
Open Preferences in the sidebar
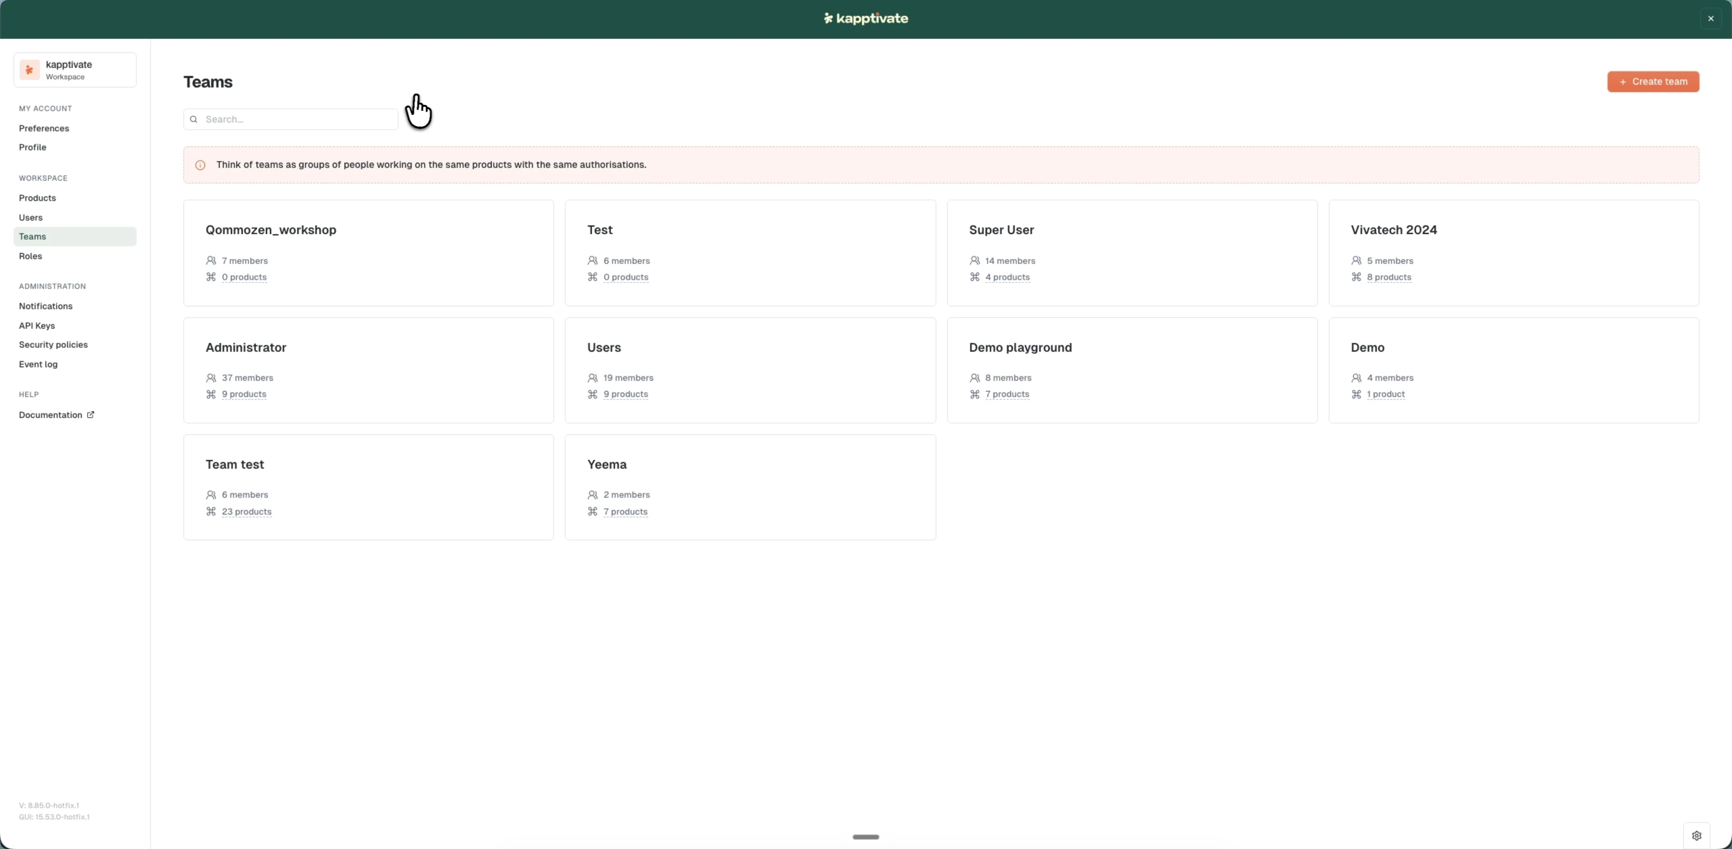point(44,128)
